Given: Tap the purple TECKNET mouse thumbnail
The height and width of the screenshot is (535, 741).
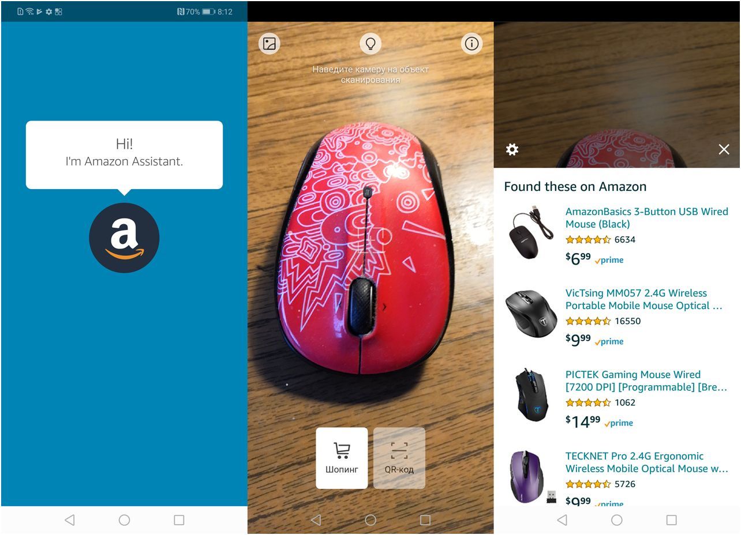Looking at the screenshot, I should (x=529, y=476).
